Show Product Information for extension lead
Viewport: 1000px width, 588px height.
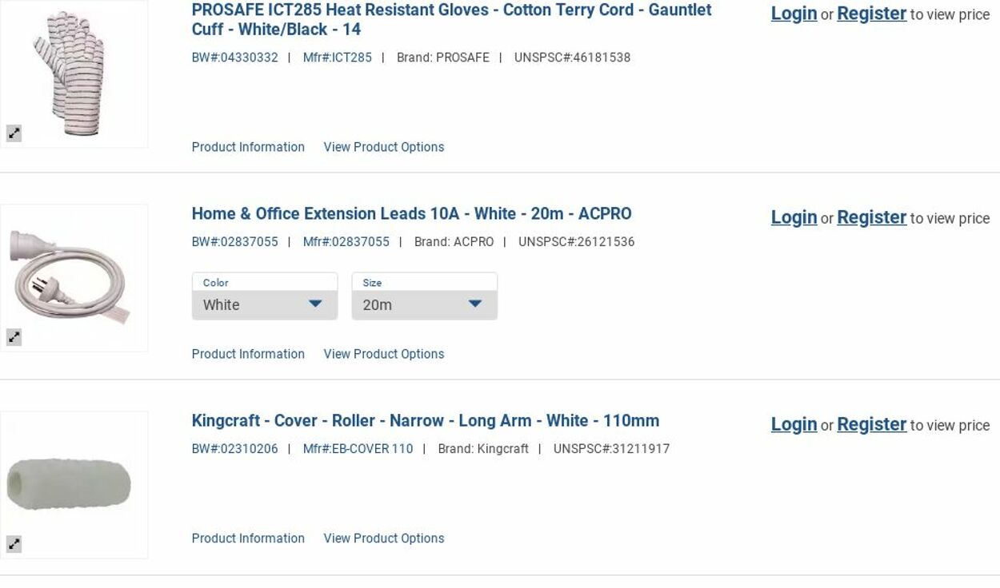coord(248,354)
